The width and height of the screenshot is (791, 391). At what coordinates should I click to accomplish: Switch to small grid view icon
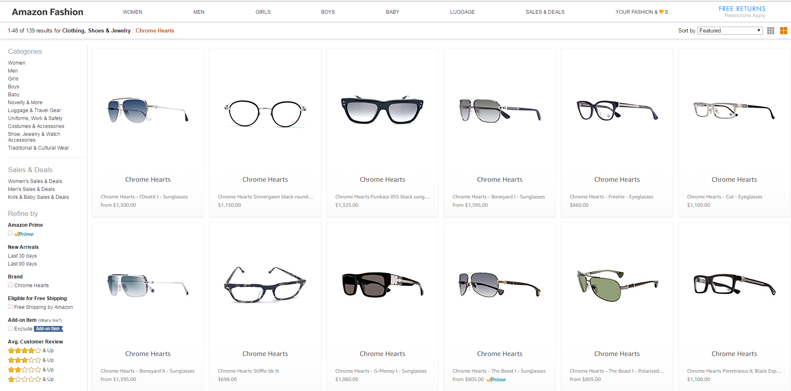coord(771,31)
